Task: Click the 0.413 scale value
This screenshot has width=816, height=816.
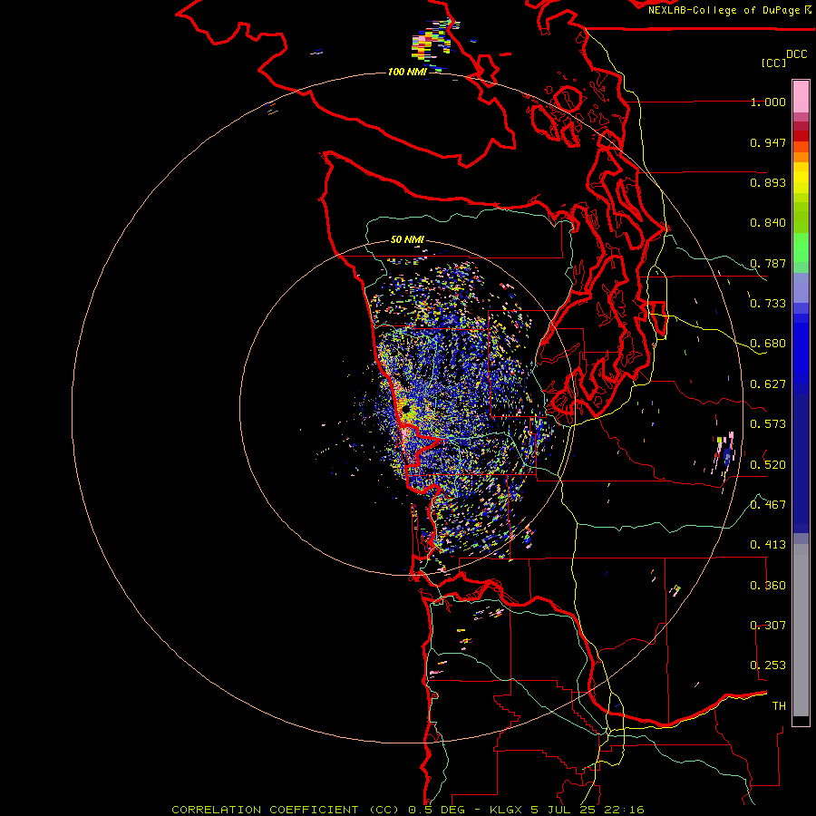Action: click(x=768, y=545)
